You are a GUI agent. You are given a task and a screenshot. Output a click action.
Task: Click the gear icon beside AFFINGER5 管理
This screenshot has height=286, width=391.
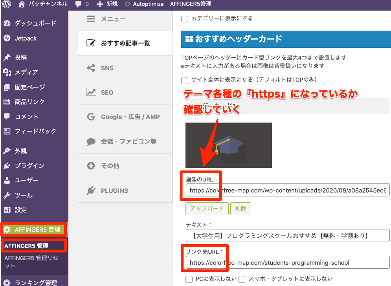7,230
